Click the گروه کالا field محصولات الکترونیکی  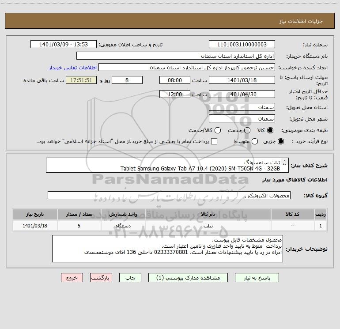tap(169, 195)
